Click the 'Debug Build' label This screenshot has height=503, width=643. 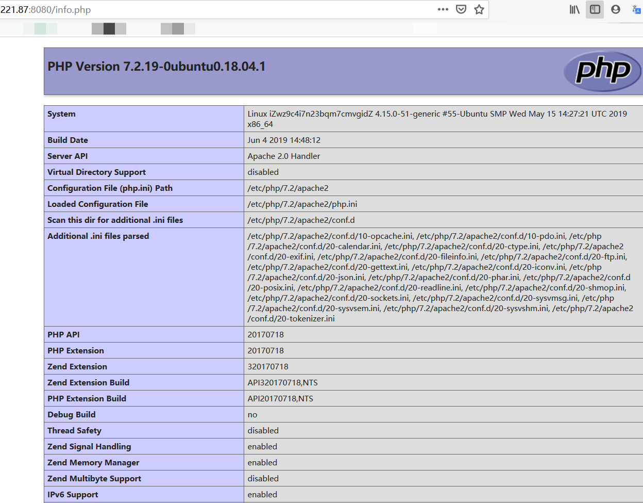point(71,415)
